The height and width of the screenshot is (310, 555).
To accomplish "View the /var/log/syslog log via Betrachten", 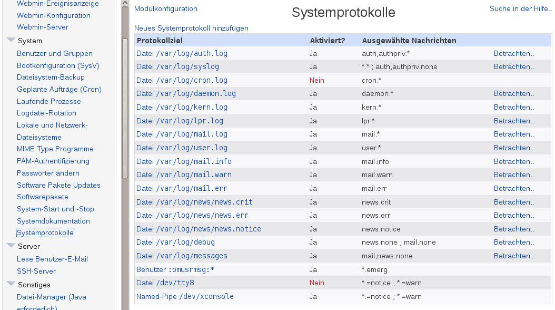I will click(x=513, y=67).
